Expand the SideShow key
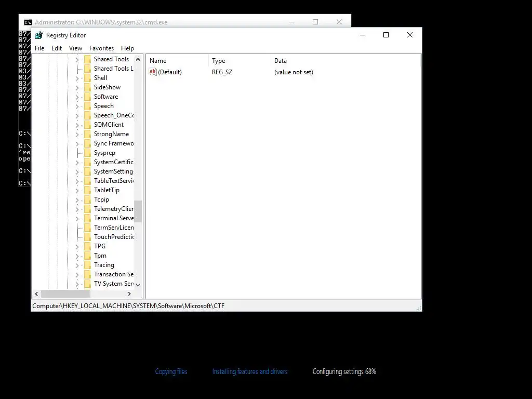532x399 pixels. 77,88
